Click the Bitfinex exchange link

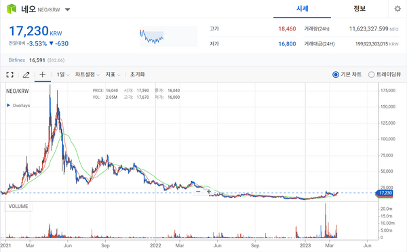(17, 60)
